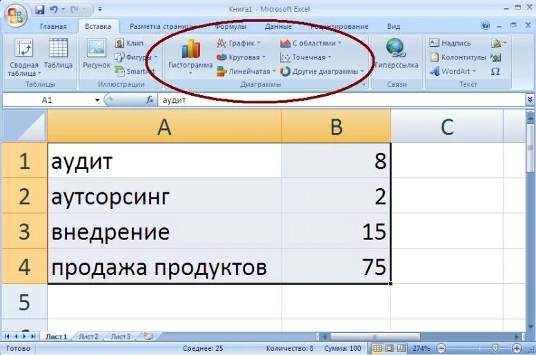Click the insert object icon above Omega
This screenshot has width=536, height=355.
pyautogui.click(x=495, y=57)
